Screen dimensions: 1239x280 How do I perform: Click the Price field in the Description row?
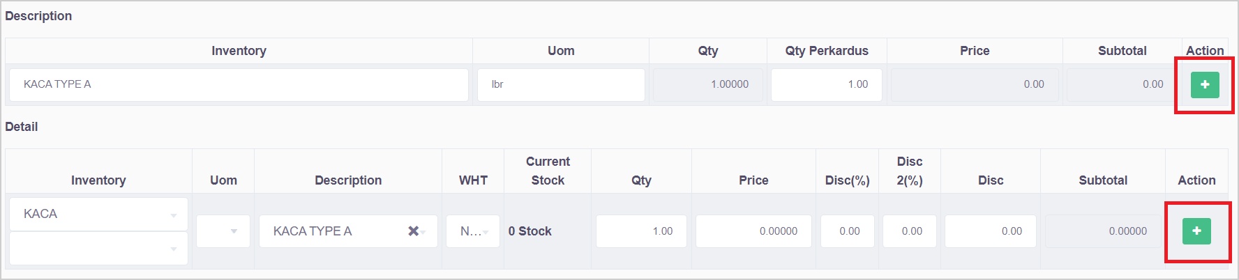point(975,85)
